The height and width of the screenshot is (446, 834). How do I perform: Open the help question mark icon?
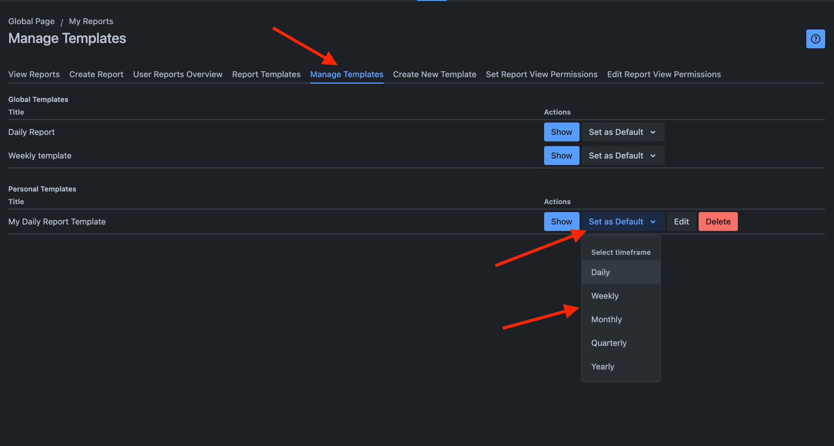point(815,39)
